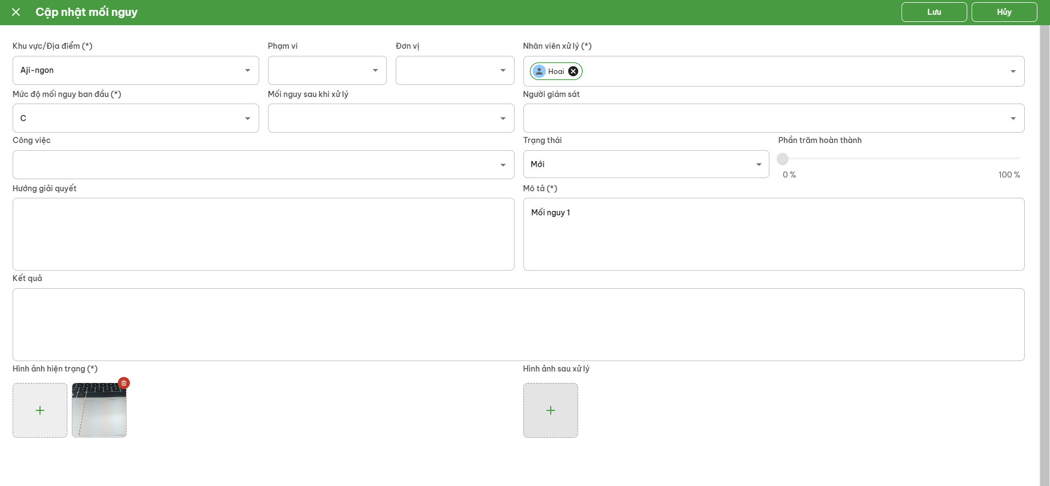Open the Khu vực/Địa điểm dropdown
The width and height of the screenshot is (1050, 486).
point(136,70)
